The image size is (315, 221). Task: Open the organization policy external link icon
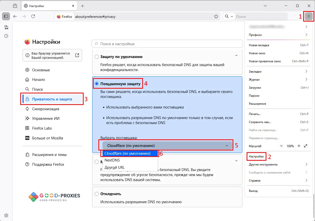click(x=77, y=55)
